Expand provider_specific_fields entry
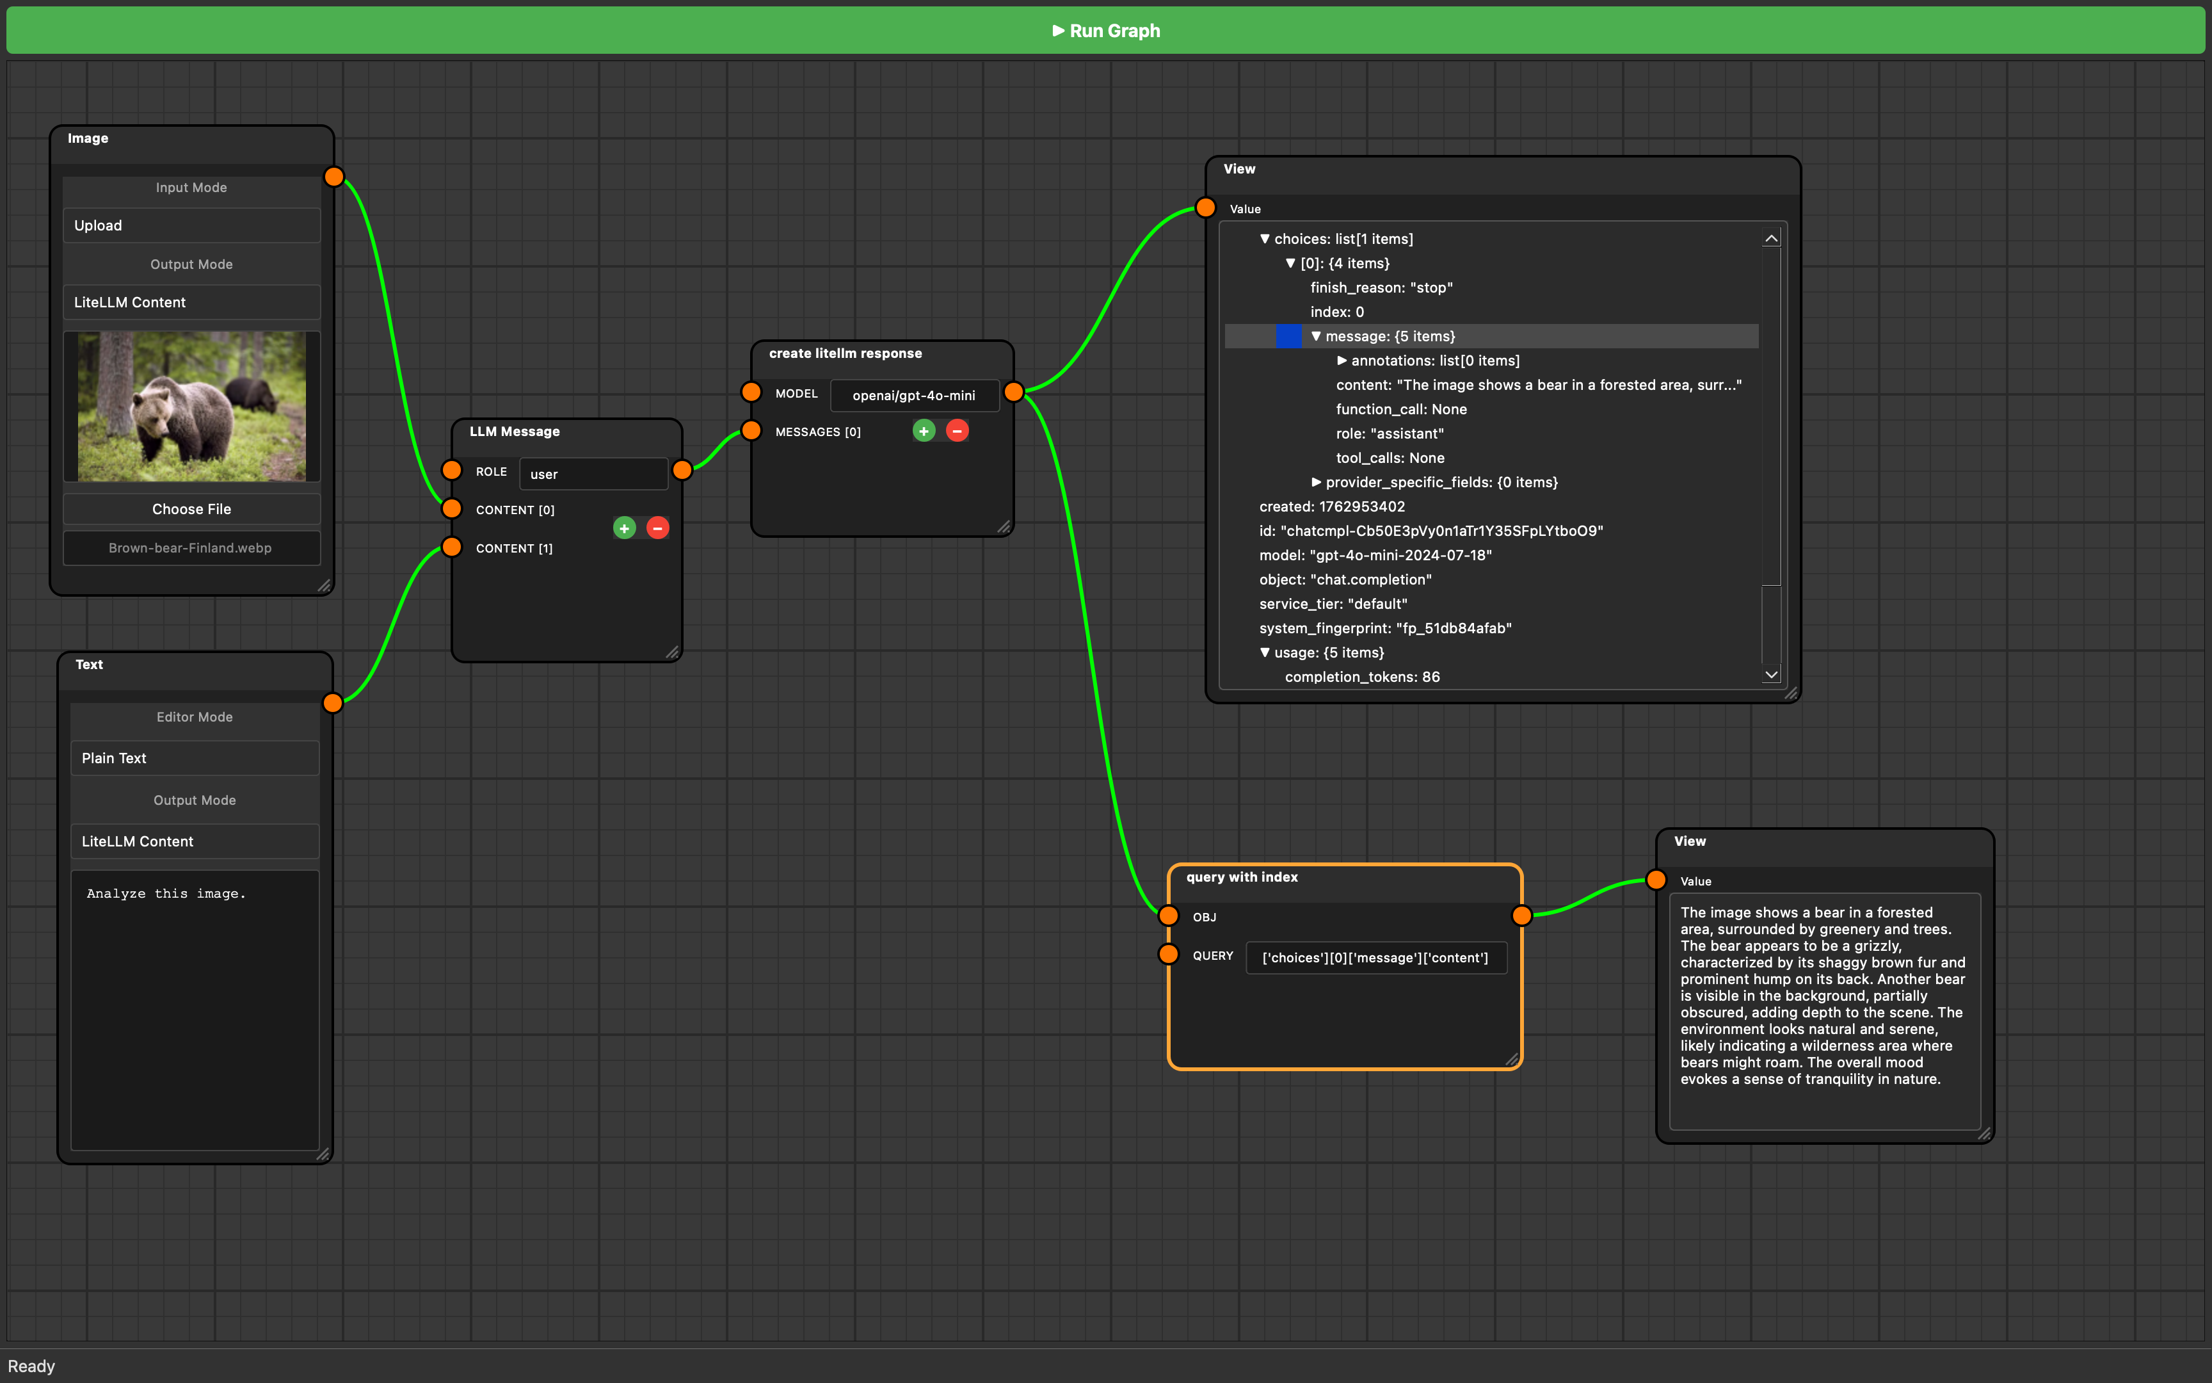The image size is (2212, 1383). 1316,482
